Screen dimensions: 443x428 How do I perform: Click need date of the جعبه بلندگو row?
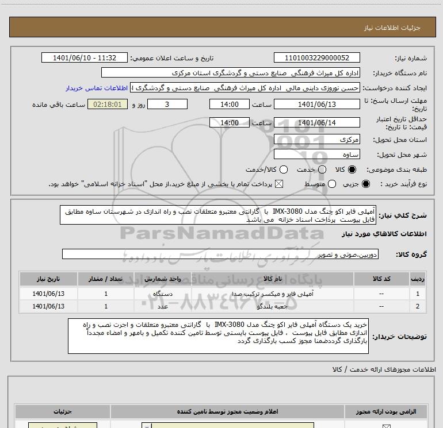(48, 306)
